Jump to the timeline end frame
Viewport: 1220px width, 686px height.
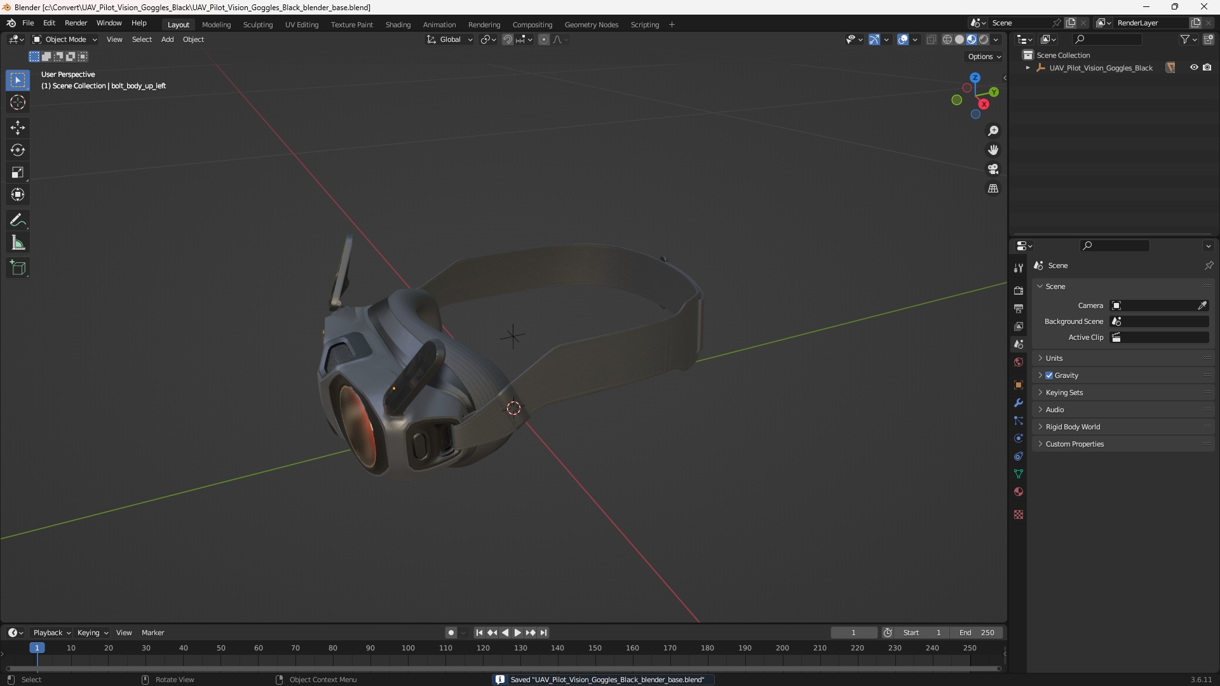click(x=543, y=633)
